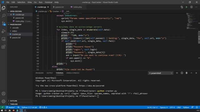Open the Search view in activity bar
This screenshot has height=112, width=200.
click(x=3, y=16)
